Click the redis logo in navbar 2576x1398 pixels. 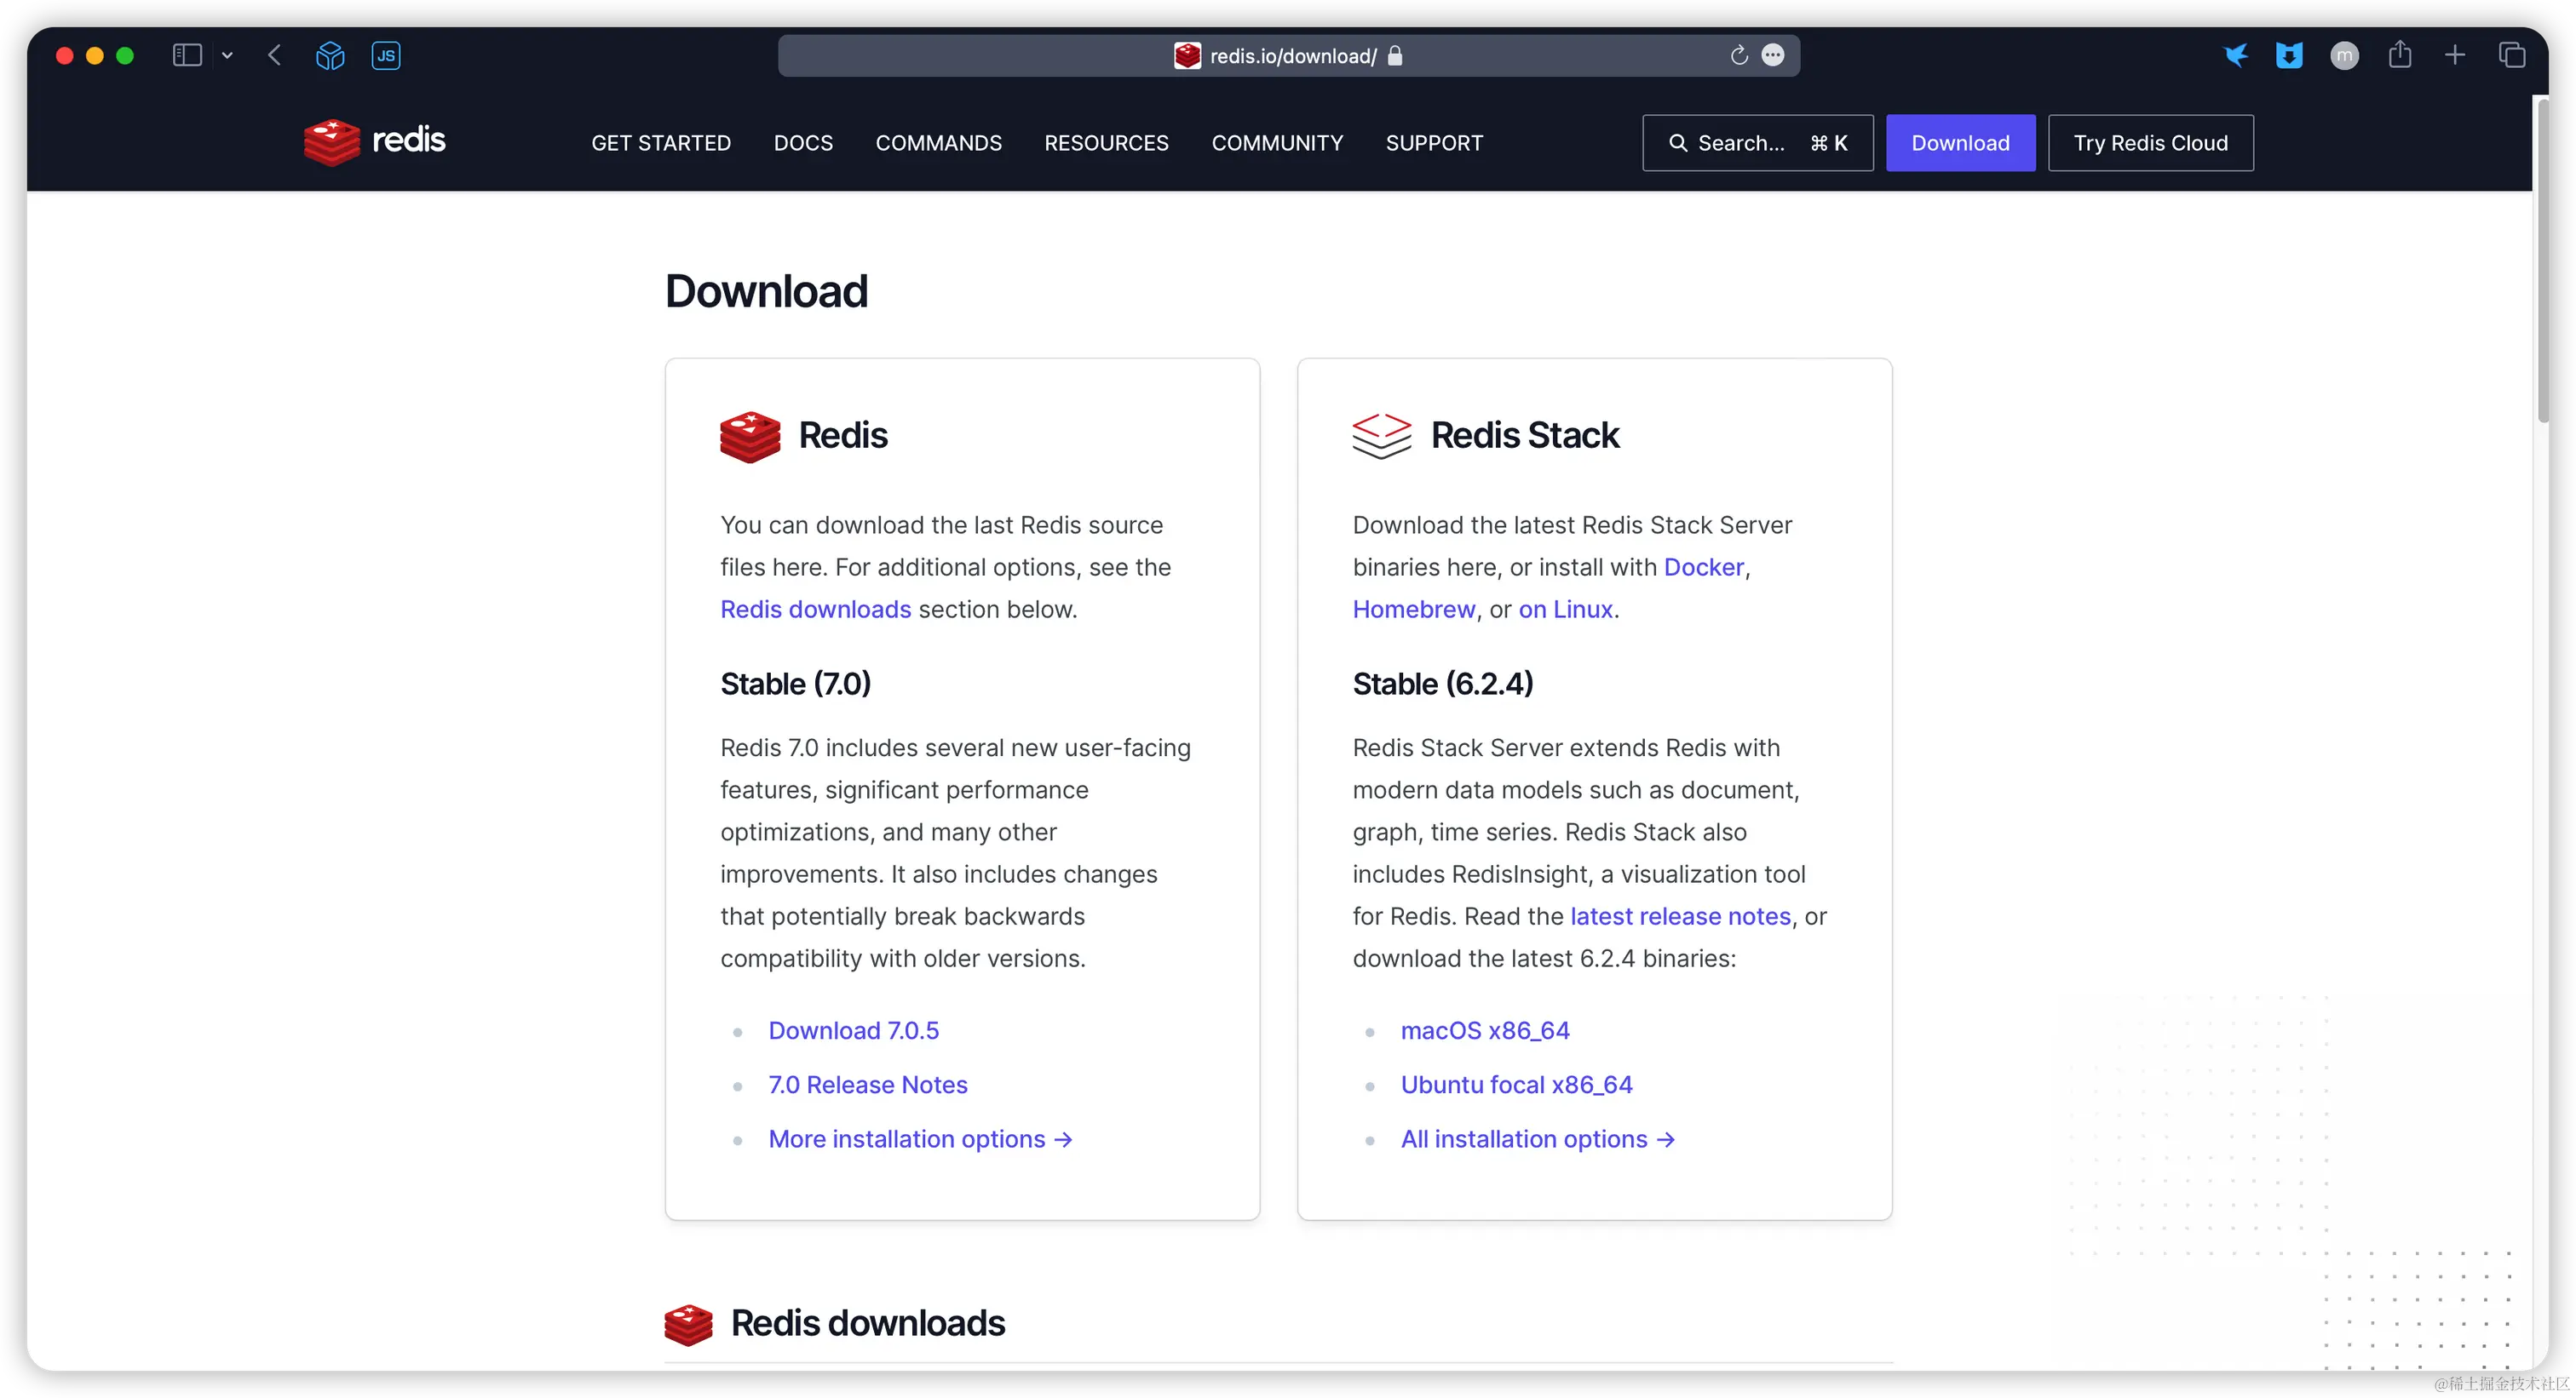pos(375,142)
